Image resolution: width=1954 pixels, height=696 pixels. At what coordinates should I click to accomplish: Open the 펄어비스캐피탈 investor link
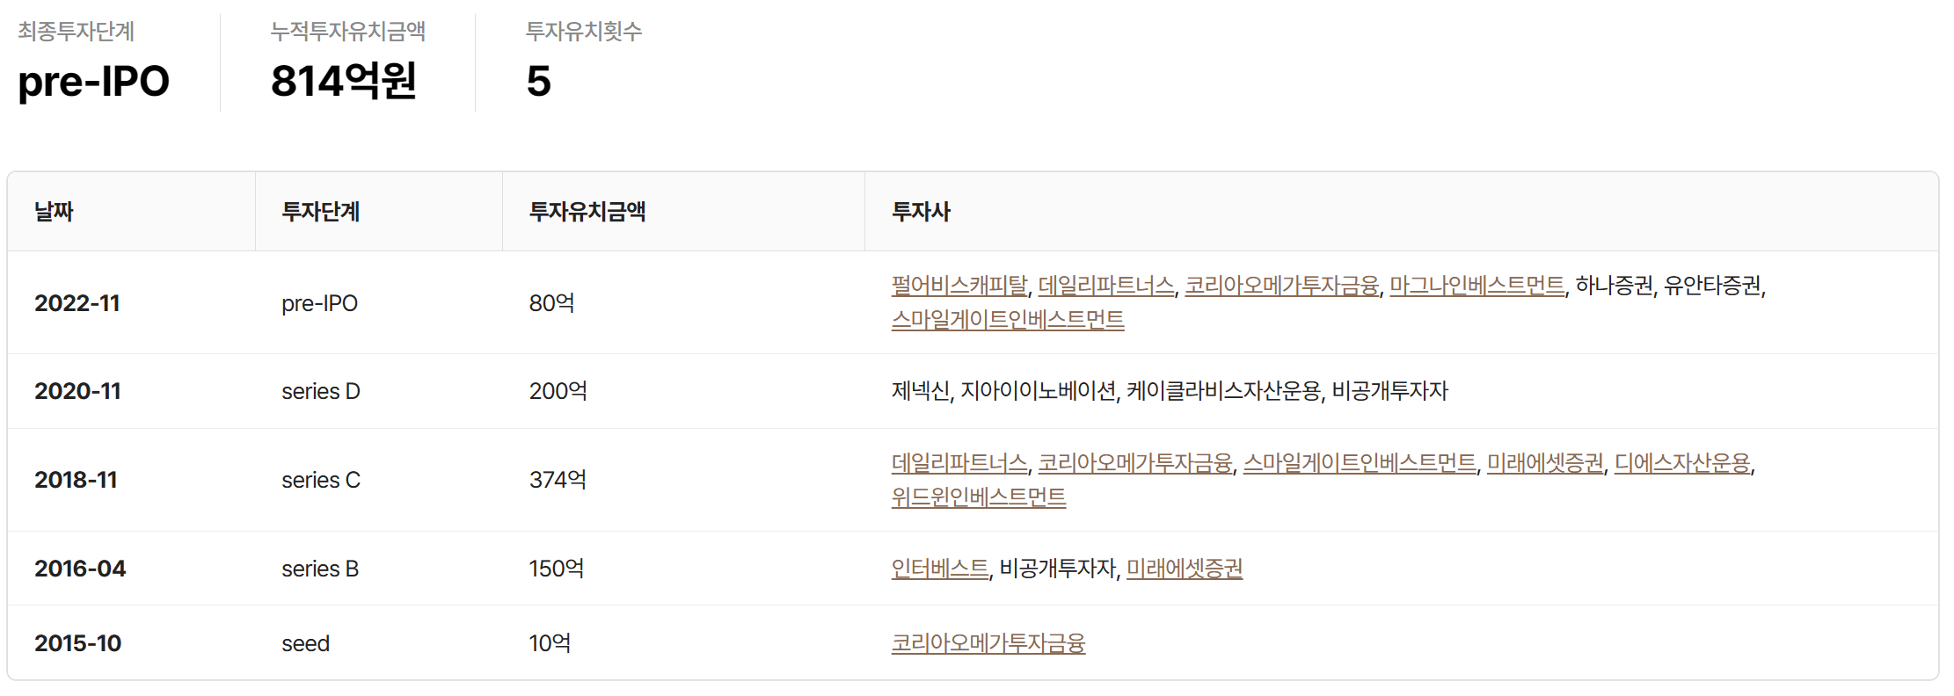pos(959,286)
